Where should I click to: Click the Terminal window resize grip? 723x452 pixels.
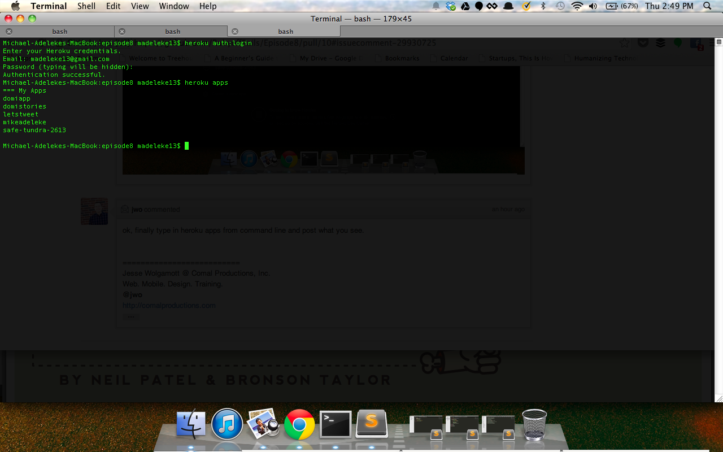click(718, 398)
